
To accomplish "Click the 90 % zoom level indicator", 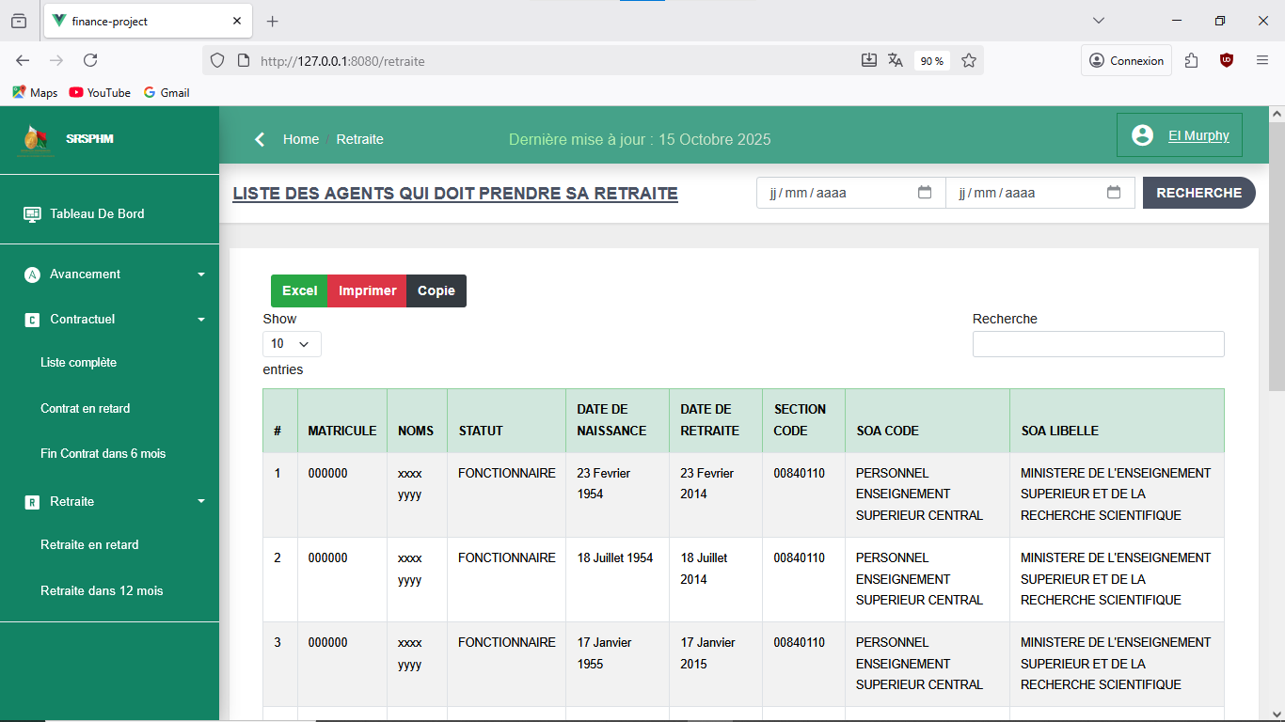I will coord(932,60).
